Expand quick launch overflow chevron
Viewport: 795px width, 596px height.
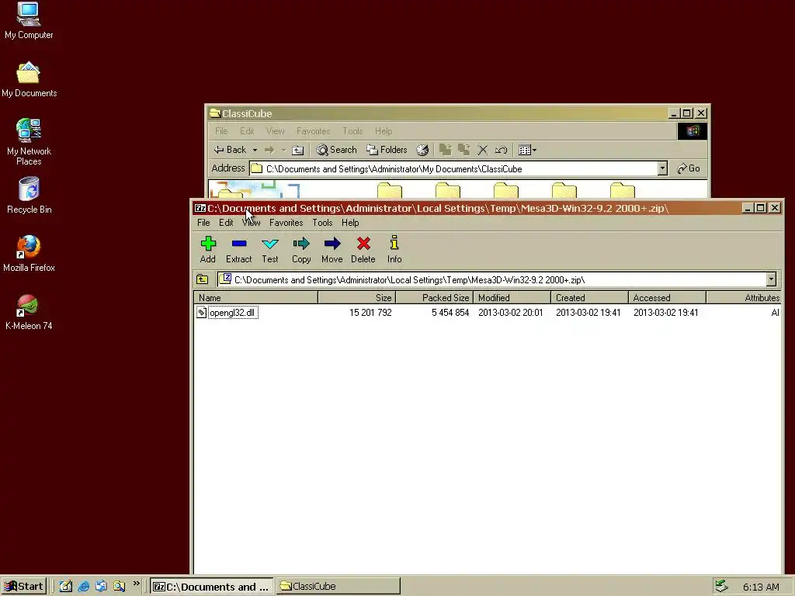point(136,584)
